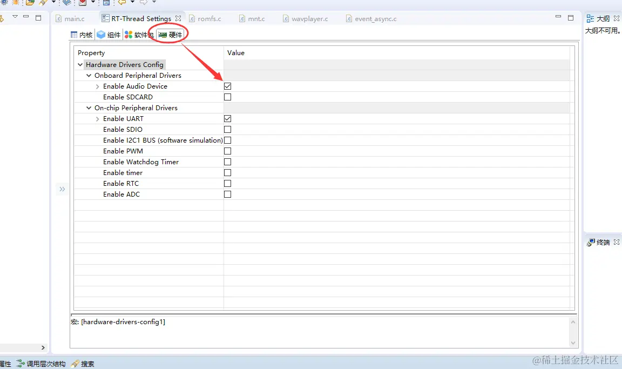This screenshot has width=622, height=369.
Task: Switch to the 软件包 packages tab
Action: (x=139, y=35)
